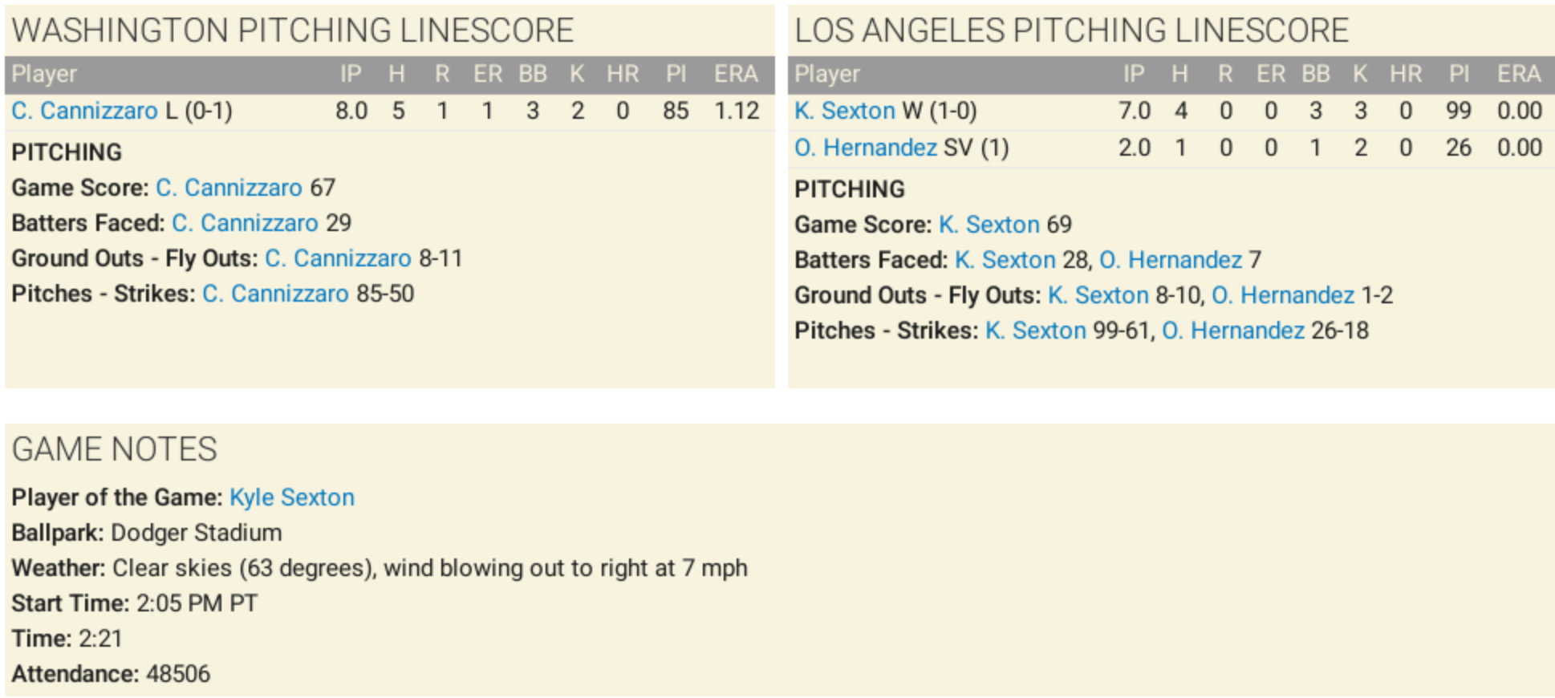The image size is (1555, 698).
Task: Click K. Sexton link before 99-61 pitches
Action: 1035,331
